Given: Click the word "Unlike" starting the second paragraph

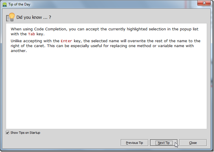Looking at the screenshot, I should coord(17,41).
